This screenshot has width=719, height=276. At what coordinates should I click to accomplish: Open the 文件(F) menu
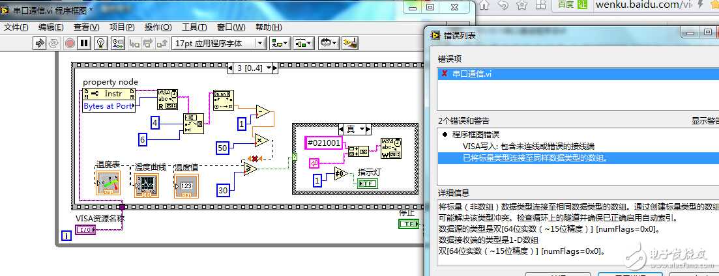coord(16,27)
